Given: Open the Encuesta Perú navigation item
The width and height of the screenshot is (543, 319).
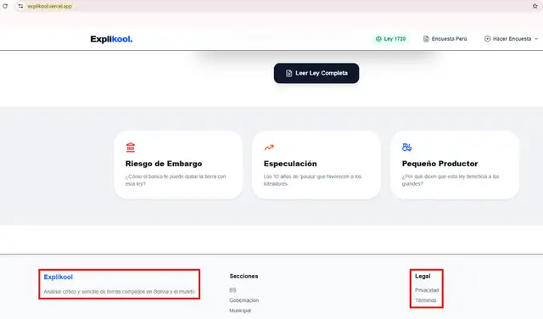Looking at the screenshot, I should click(445, 39).
